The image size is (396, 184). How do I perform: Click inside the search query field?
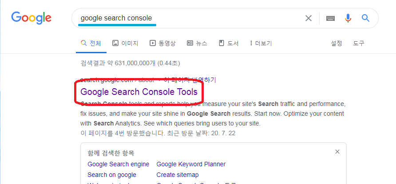(187, 18)
